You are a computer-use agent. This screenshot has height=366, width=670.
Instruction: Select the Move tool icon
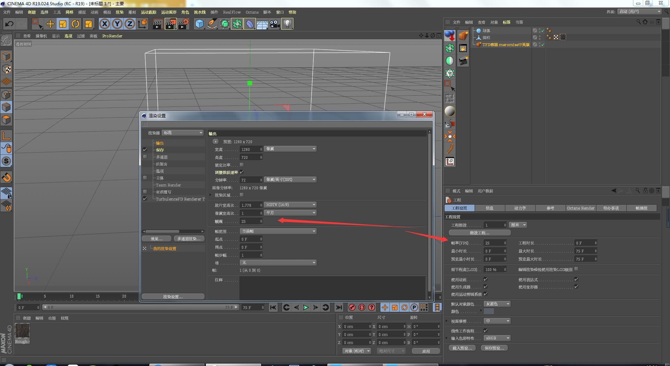coord(50,24)
